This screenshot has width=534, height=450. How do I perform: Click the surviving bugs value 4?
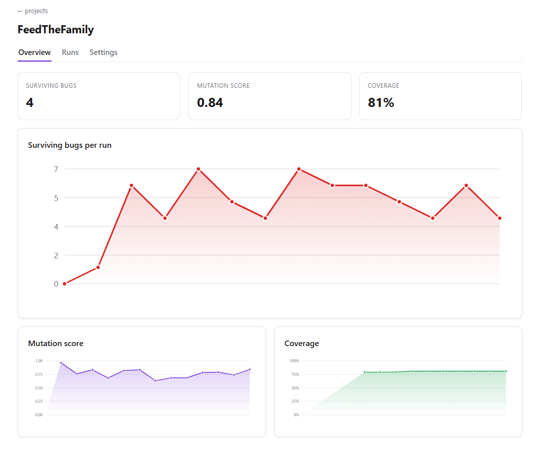30,102
